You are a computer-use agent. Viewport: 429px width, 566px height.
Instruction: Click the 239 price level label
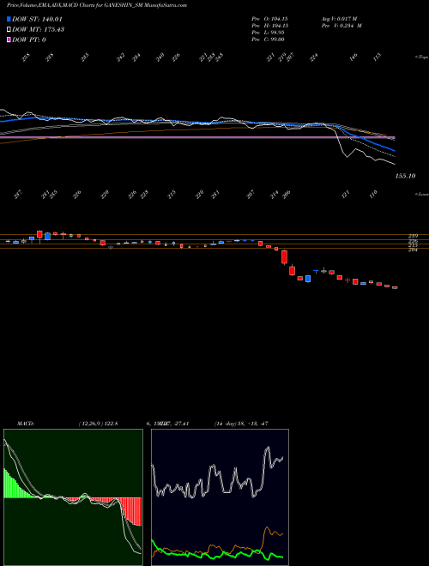coord(413,236)
